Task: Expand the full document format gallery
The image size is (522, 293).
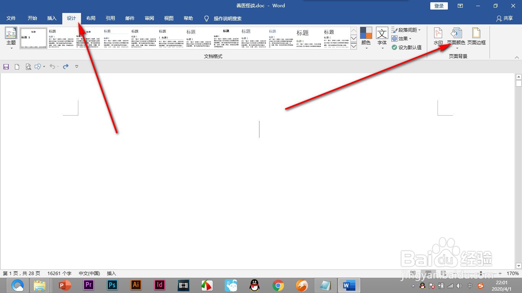Action: [x=353, y=46]
